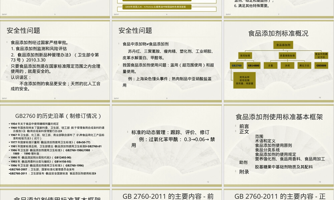Image resolution: width=334 pixels, height=200 pixels.
Task: Click the 1954 年 saccharin regulation history line
Action: click(34, 124)
